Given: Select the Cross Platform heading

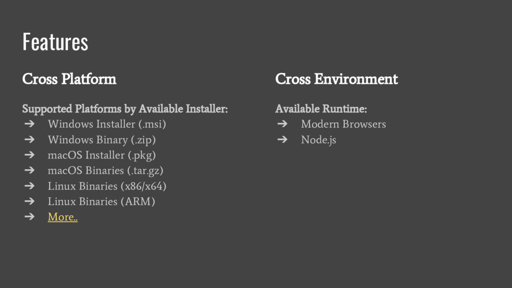Looking at the screenshot, I should tap(69, 79).
